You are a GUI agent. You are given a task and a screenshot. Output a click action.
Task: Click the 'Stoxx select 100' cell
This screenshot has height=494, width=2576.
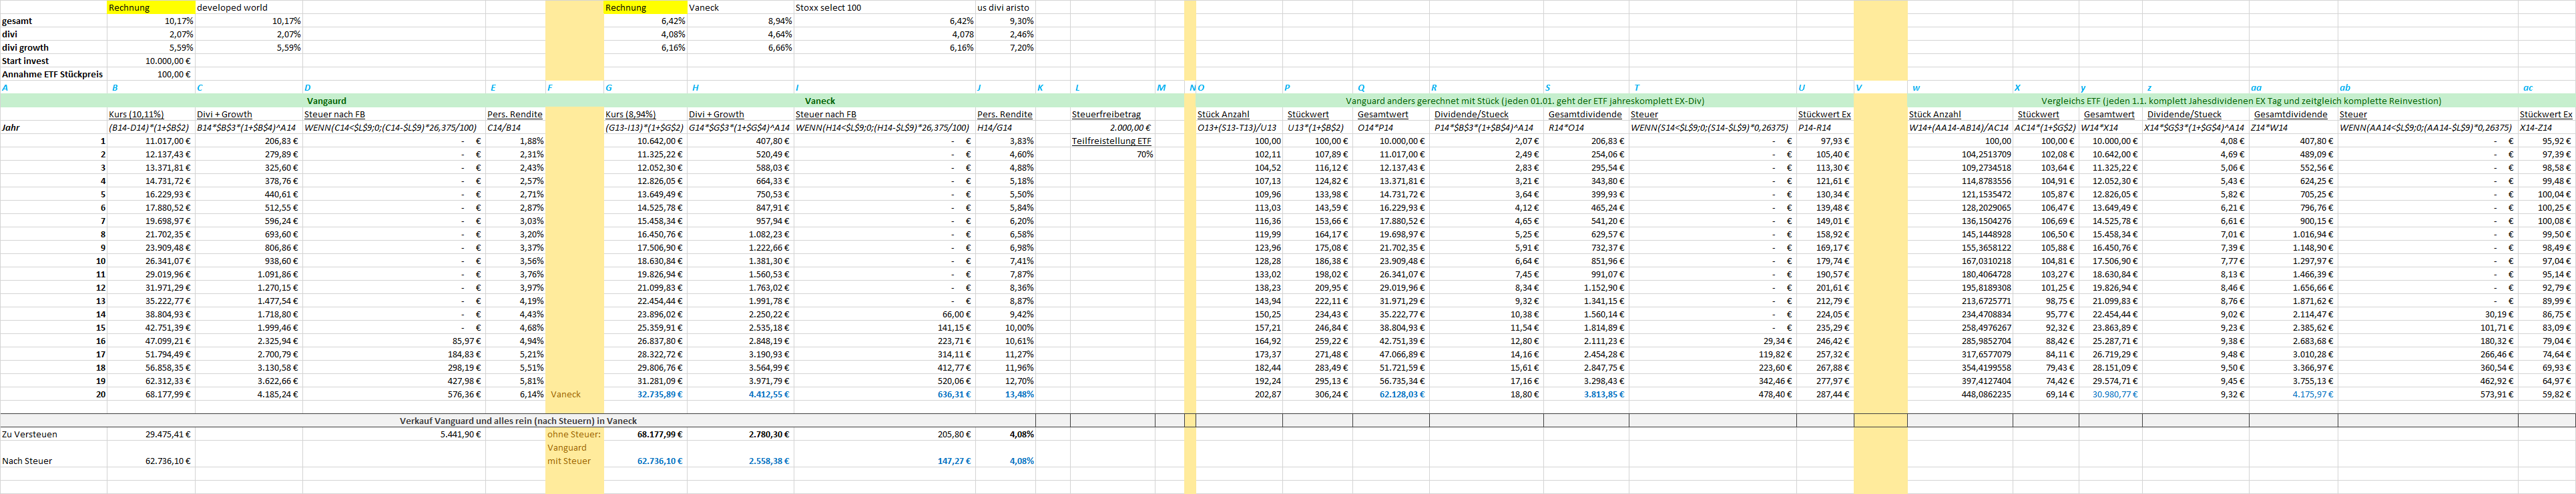point(828,8)
